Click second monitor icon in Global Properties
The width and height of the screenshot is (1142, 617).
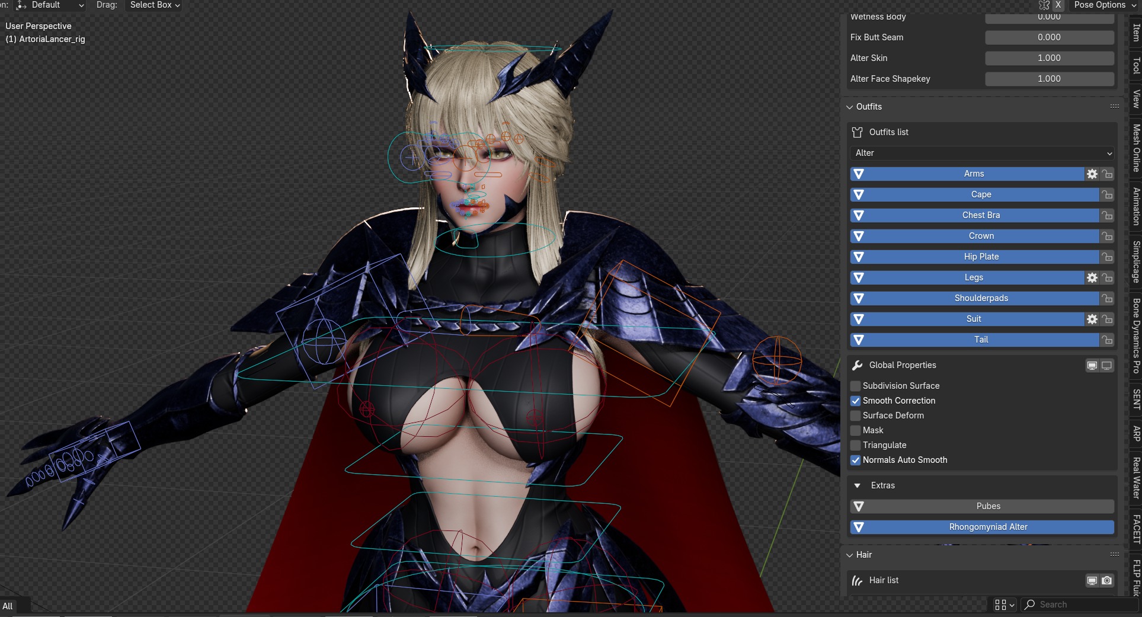pos(1107,365)
